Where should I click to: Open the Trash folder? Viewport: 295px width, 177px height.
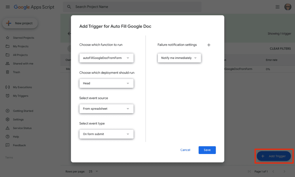17,72
